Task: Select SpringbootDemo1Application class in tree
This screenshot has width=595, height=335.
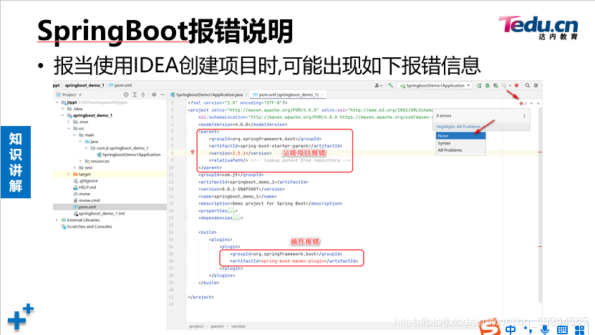Action: pyautogui.click(x=129, y=155)
